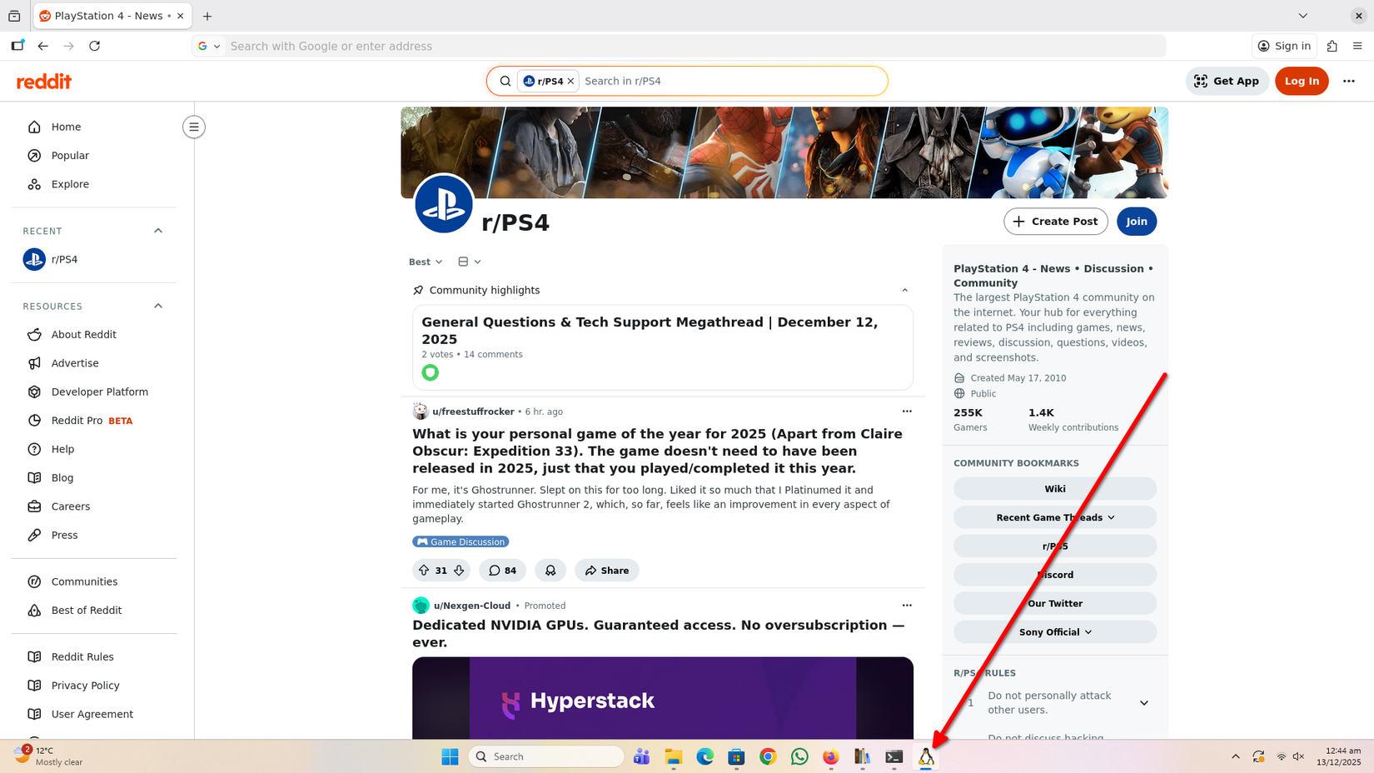Click the Community highlights pin icon
Image resolution: width=1374 pixels, height=773 pixels.
tap(418, 290)
